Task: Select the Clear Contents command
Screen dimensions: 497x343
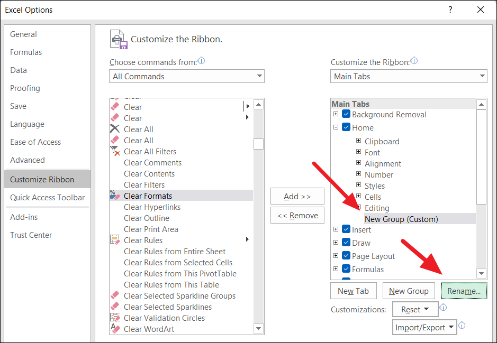Action: pos(149,174)
